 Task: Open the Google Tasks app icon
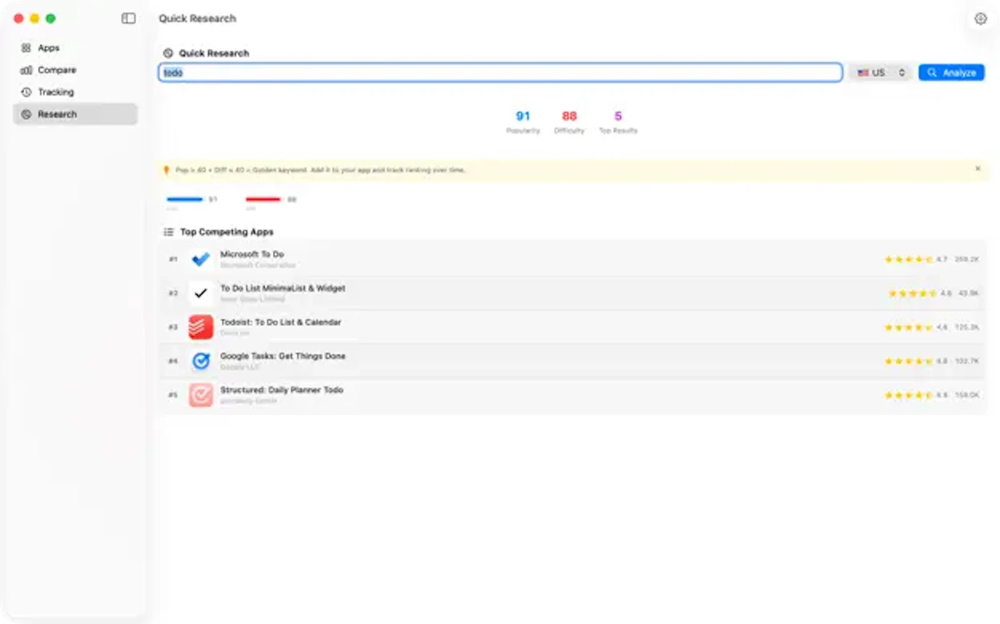coord(201,361)
